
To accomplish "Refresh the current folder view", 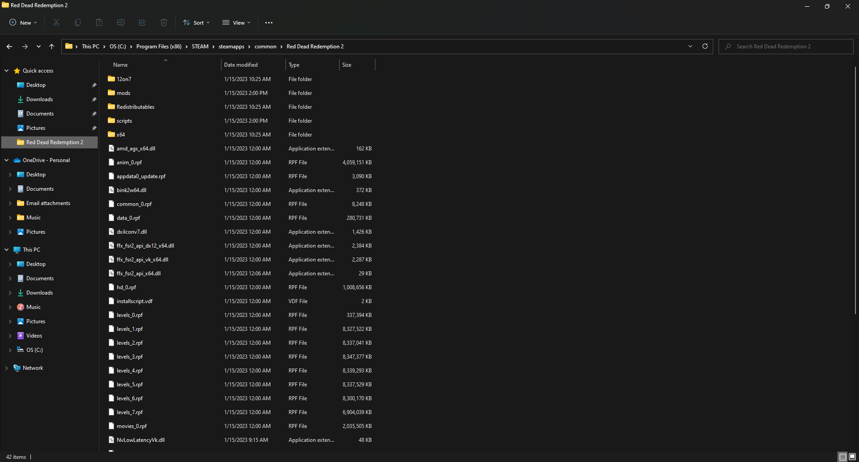I will (705, 47).
